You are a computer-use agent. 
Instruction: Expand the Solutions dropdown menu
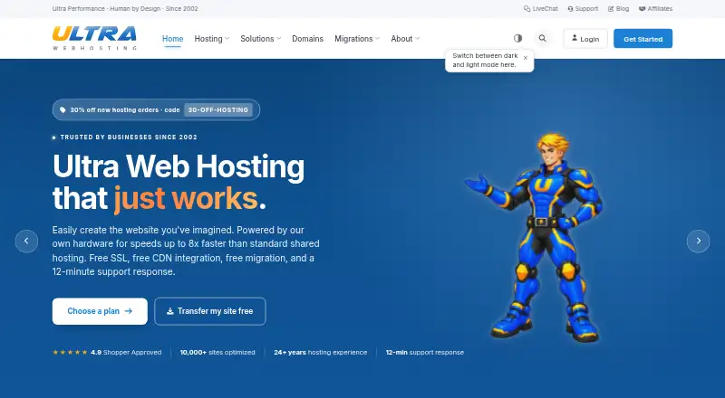pyautogui.click(x=260, y=39)
